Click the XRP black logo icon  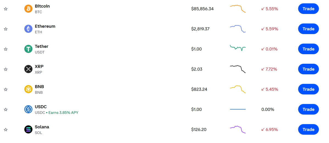point(28,69)
